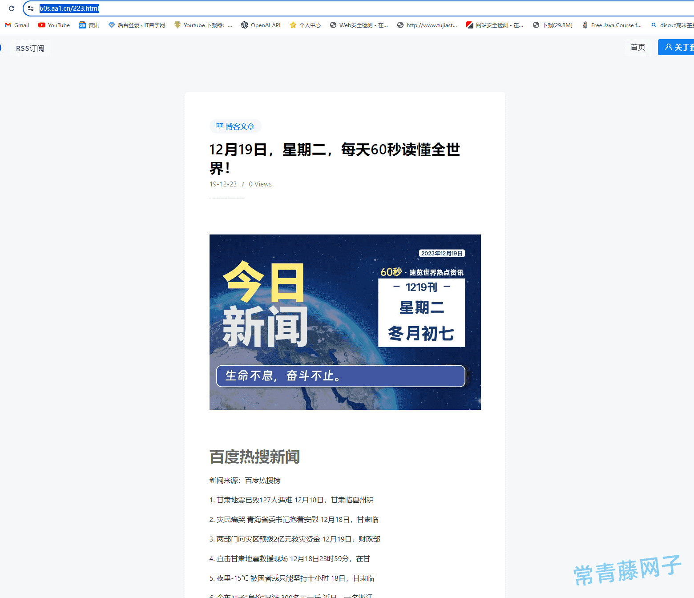The image size is (694, 598).
Task: Click the article title 12月19日，星期二
Action: tap(335, 159)
